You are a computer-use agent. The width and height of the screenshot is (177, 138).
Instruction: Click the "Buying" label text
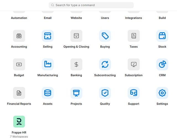(x=105, y=47)
